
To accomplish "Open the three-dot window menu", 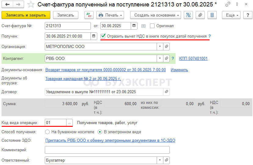I will pos(237,4).
